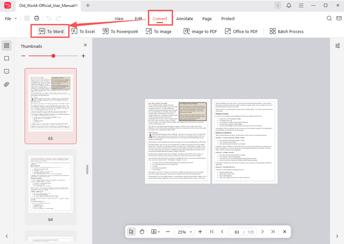Switch to the Convert tab
This screenshot has height=244, width=344.
point(160,19)
